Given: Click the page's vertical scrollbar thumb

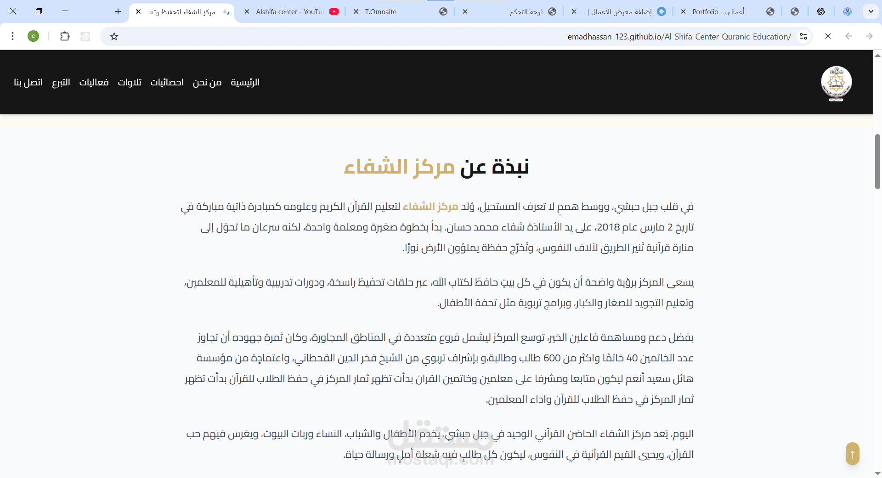Looking at the screenshot, I should pos(877,162).
